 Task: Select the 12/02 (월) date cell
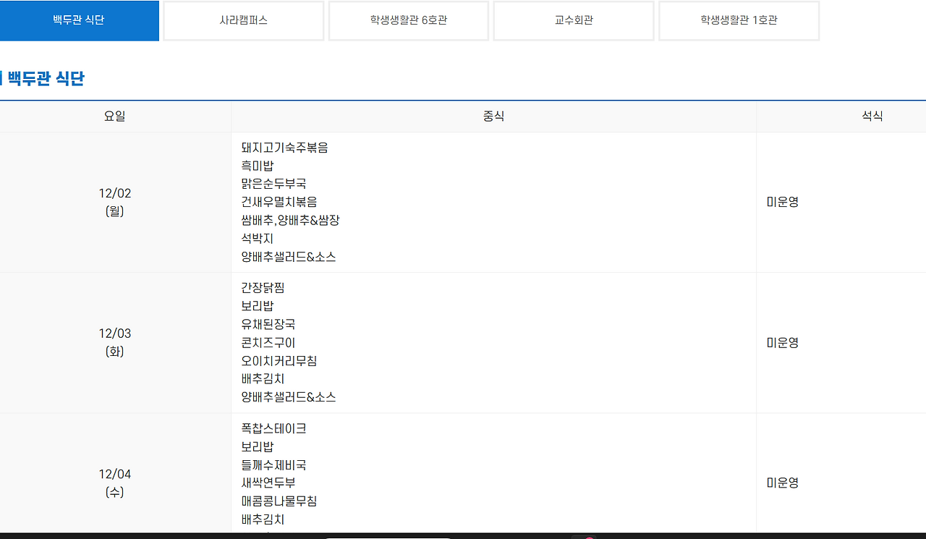[x=114, y=202]
